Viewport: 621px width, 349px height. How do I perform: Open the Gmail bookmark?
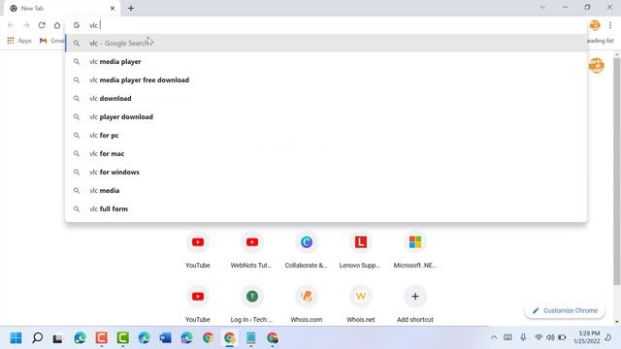(x=51, y=41)
